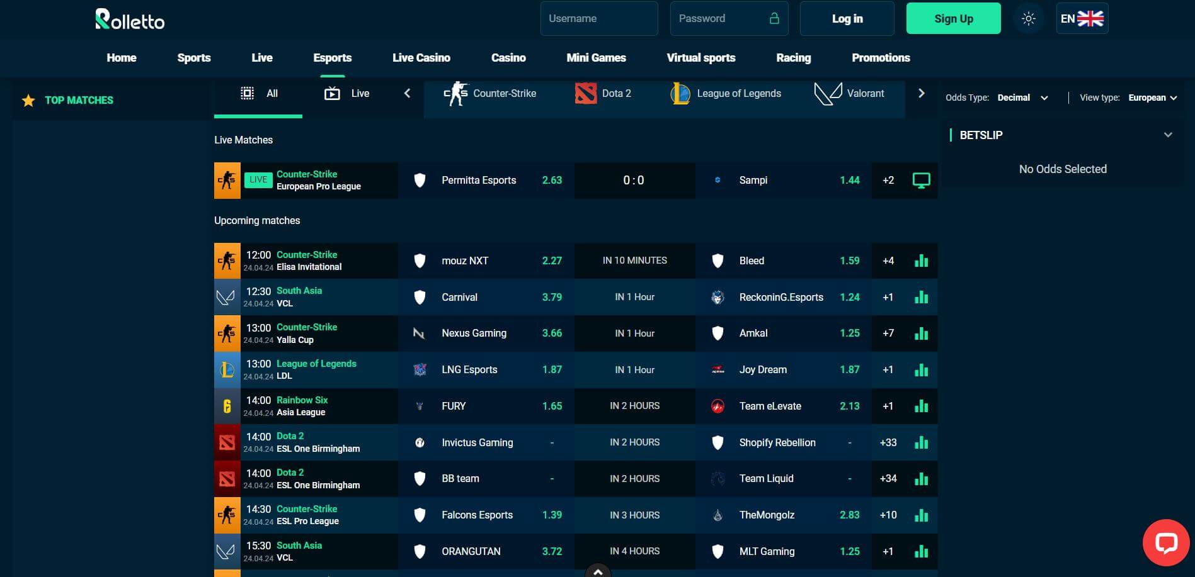This screenshot has width=1195, height=577.
Task: Open the Home menu item
Action: coord(122,57)
